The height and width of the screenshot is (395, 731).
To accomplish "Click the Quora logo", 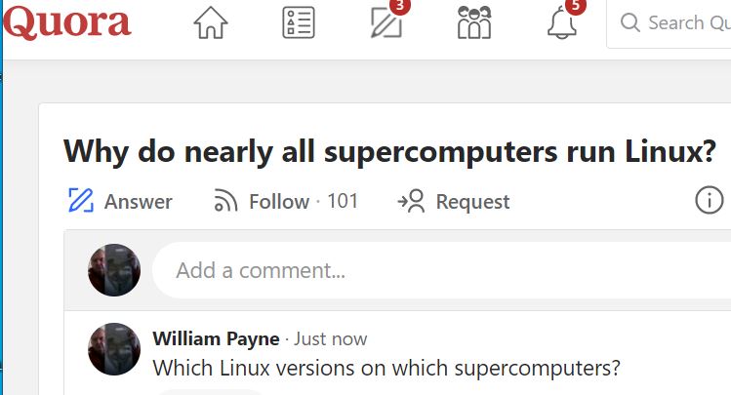I will pos(67,22).
